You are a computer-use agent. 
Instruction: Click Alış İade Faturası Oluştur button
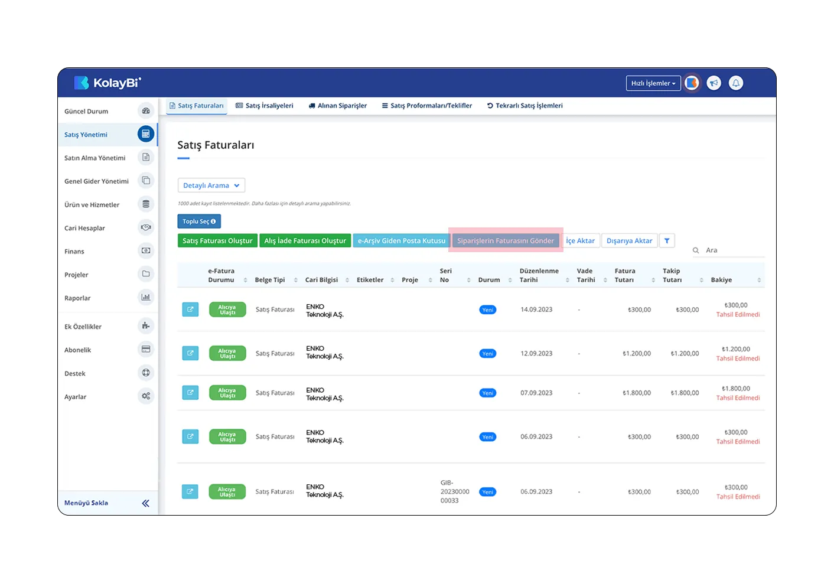point(305,240)
